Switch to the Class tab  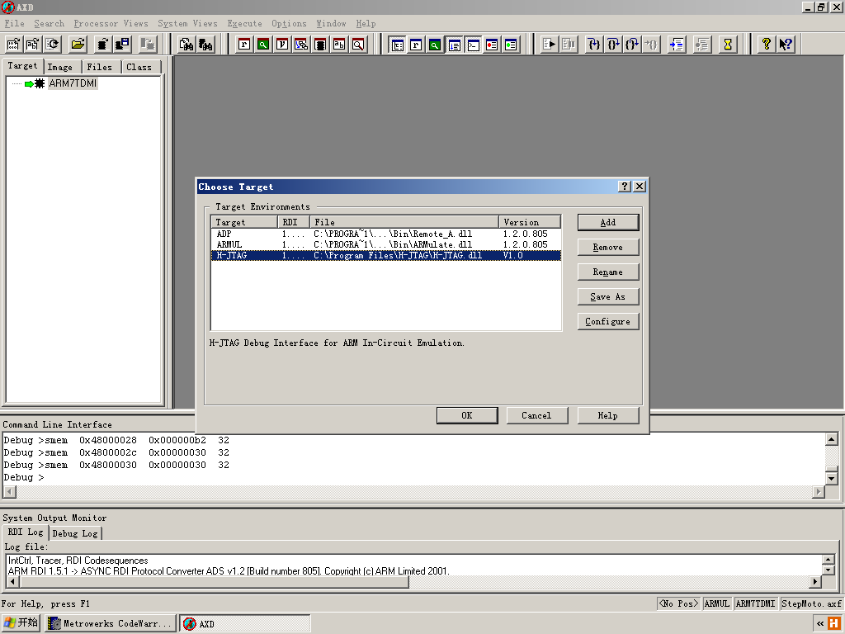(x=139, y=67)
